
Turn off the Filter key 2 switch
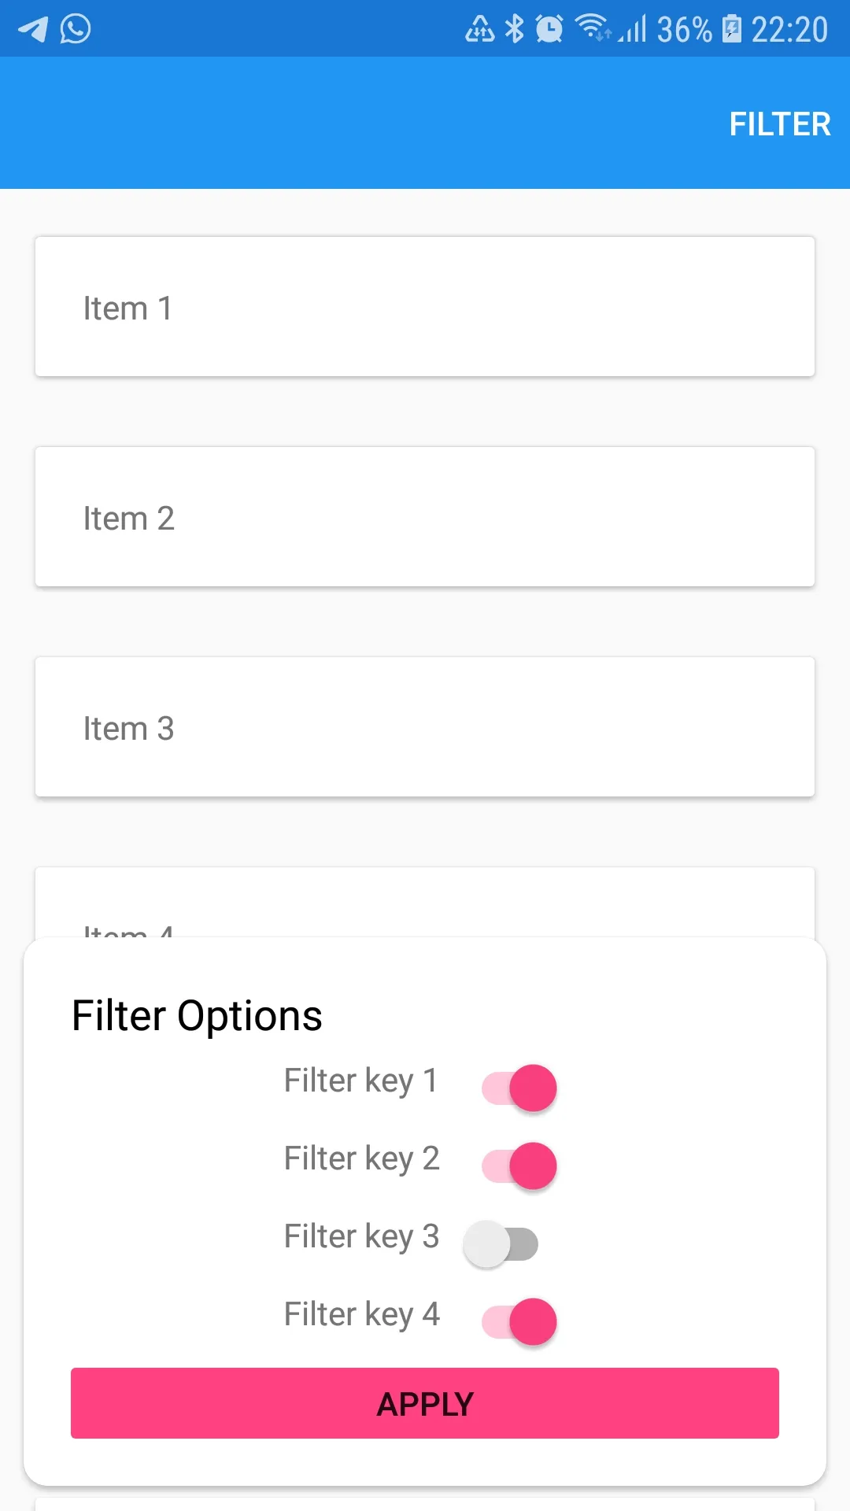(519, 1166)
